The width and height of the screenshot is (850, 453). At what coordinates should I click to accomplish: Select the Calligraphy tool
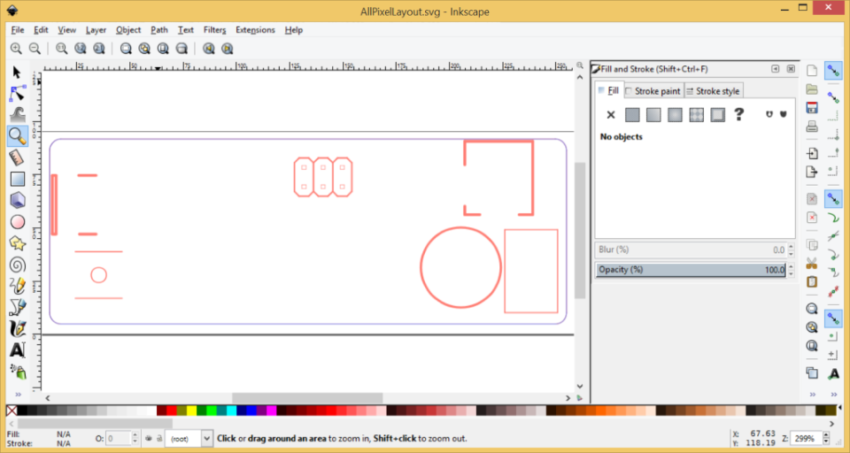point(18,328)
